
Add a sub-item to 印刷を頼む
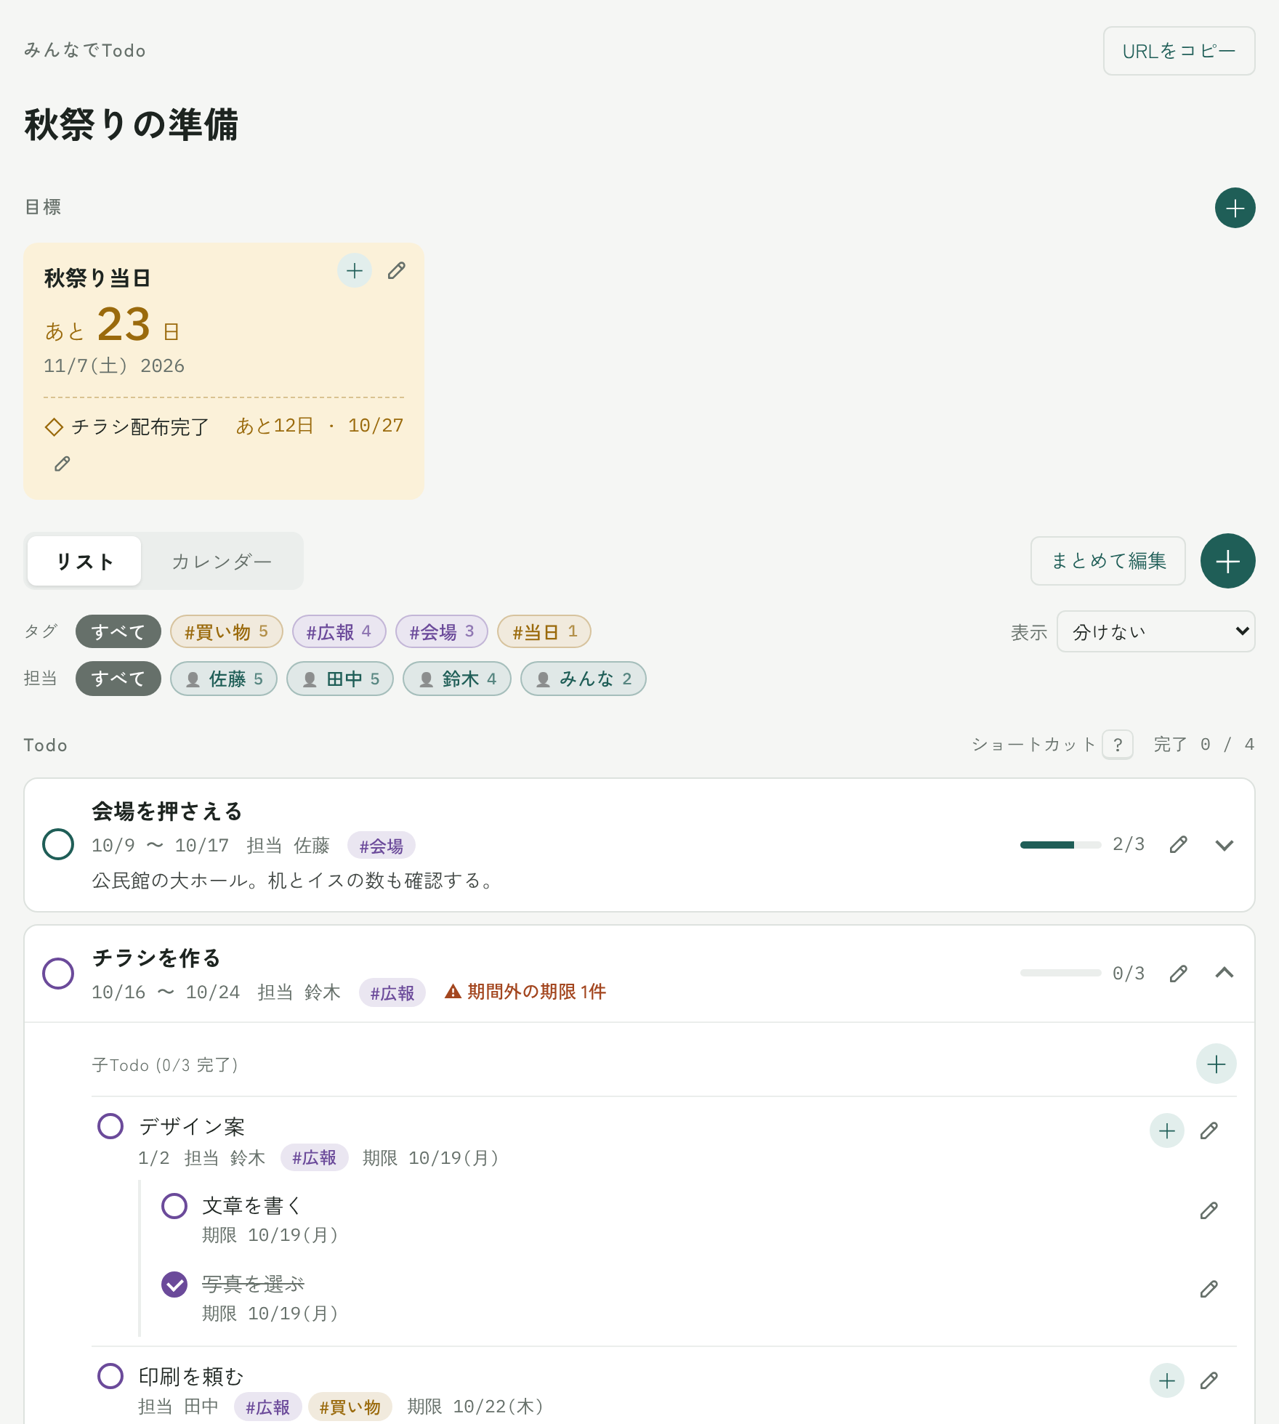click(x=1167, y=1380)
